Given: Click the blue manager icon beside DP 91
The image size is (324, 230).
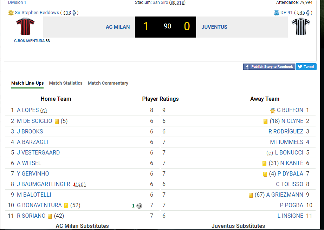Looking at the screenshot, I should coord(276,13).
